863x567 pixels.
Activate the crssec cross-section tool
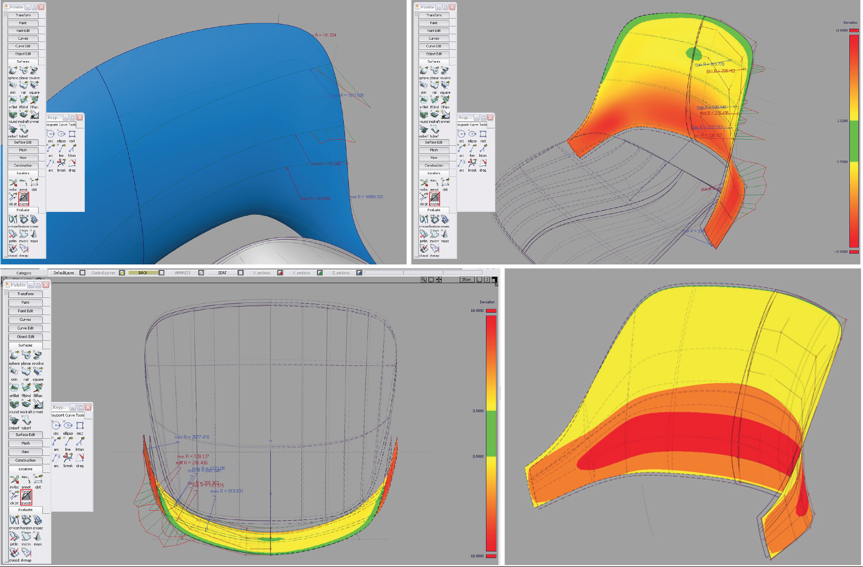(39, 520)
